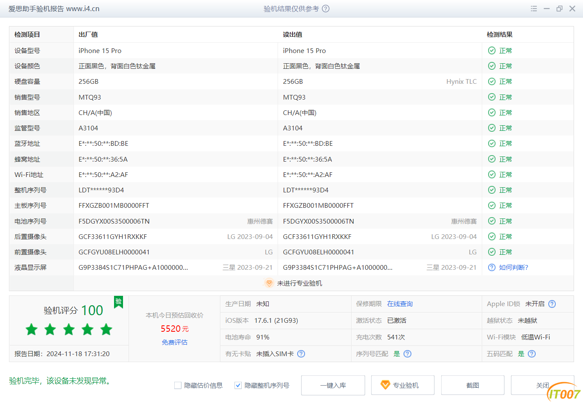Viewport: 583px width, 404px height.
Task: Click the green check icon for Wi-Fi地址
Action: (x=492, y=174)
